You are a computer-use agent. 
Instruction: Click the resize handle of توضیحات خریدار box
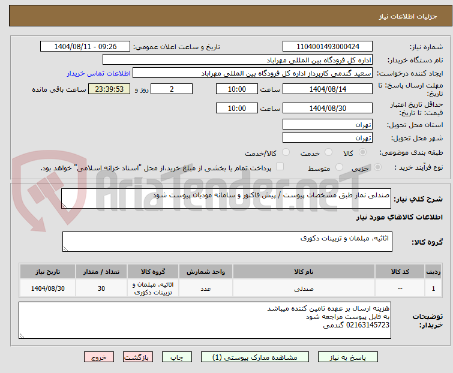22,335
